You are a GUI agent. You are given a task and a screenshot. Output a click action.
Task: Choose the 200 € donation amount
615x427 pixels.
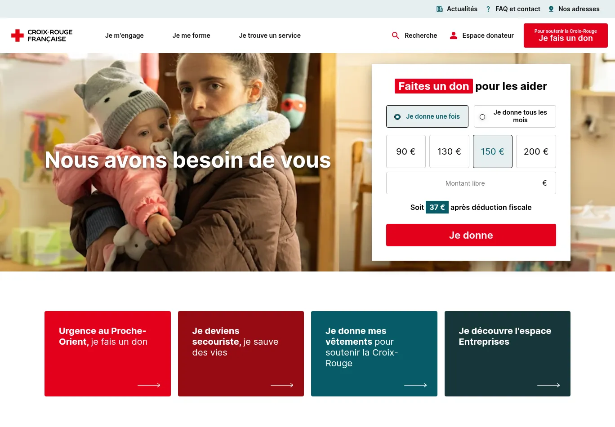pos(536,151)
